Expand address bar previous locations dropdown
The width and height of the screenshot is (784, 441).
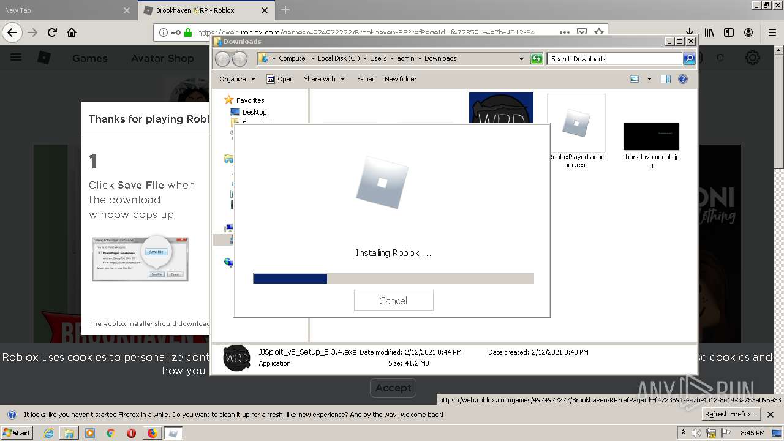tap(521, 59)
